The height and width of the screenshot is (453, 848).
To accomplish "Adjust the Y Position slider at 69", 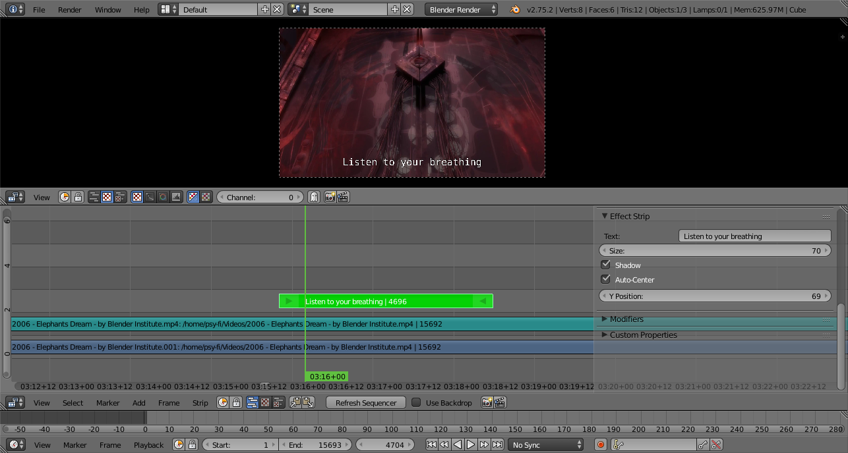I will tap(715, 296).
